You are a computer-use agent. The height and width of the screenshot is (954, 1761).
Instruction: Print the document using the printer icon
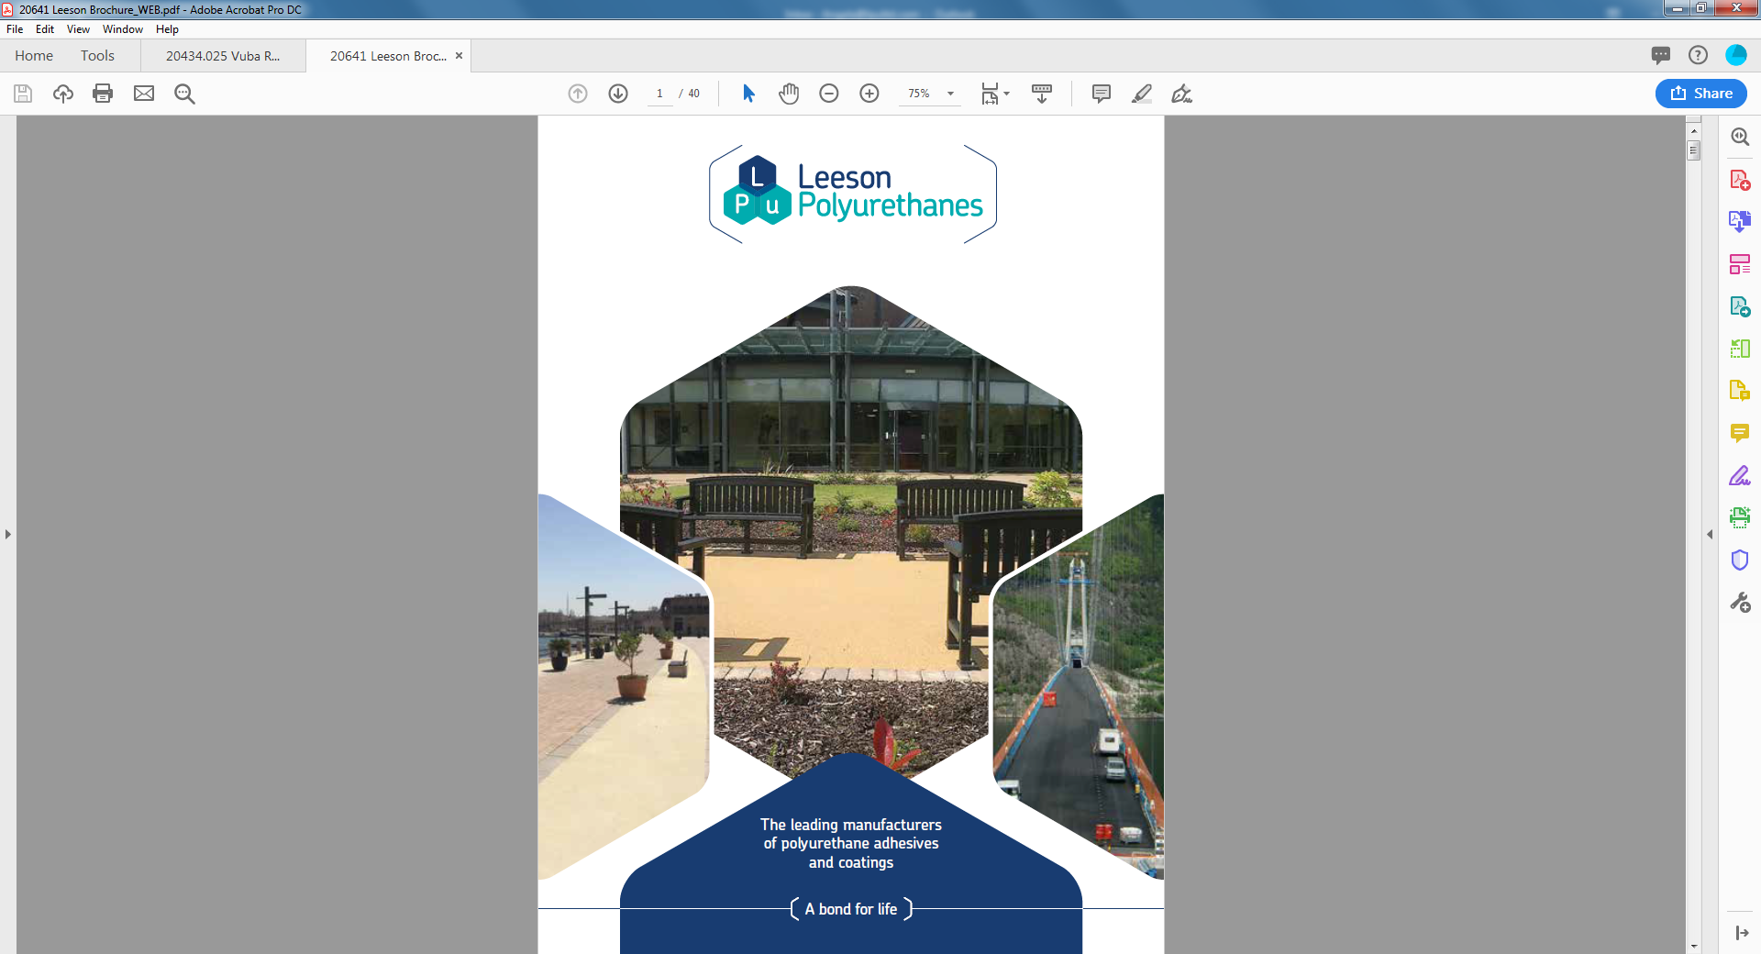coord(103,94)
